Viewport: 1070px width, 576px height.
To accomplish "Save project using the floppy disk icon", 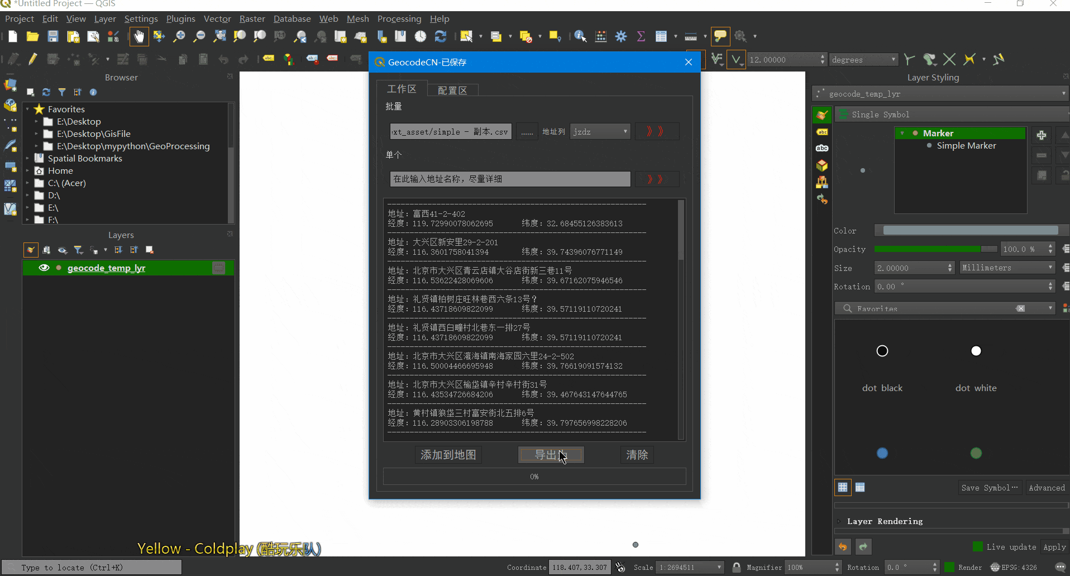I will [x=52, y=37].
